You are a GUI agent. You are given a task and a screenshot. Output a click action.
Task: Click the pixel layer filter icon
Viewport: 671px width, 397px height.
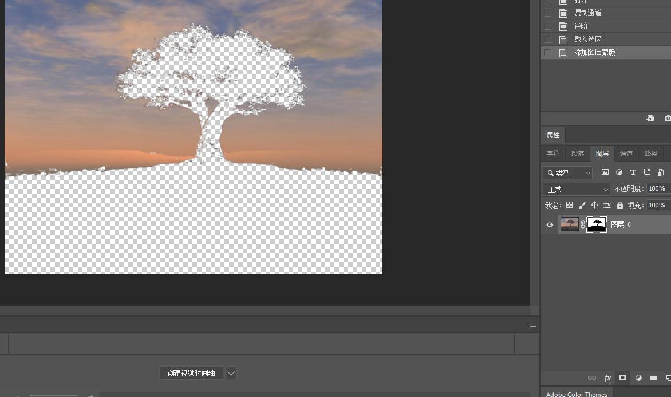point(605,172)
